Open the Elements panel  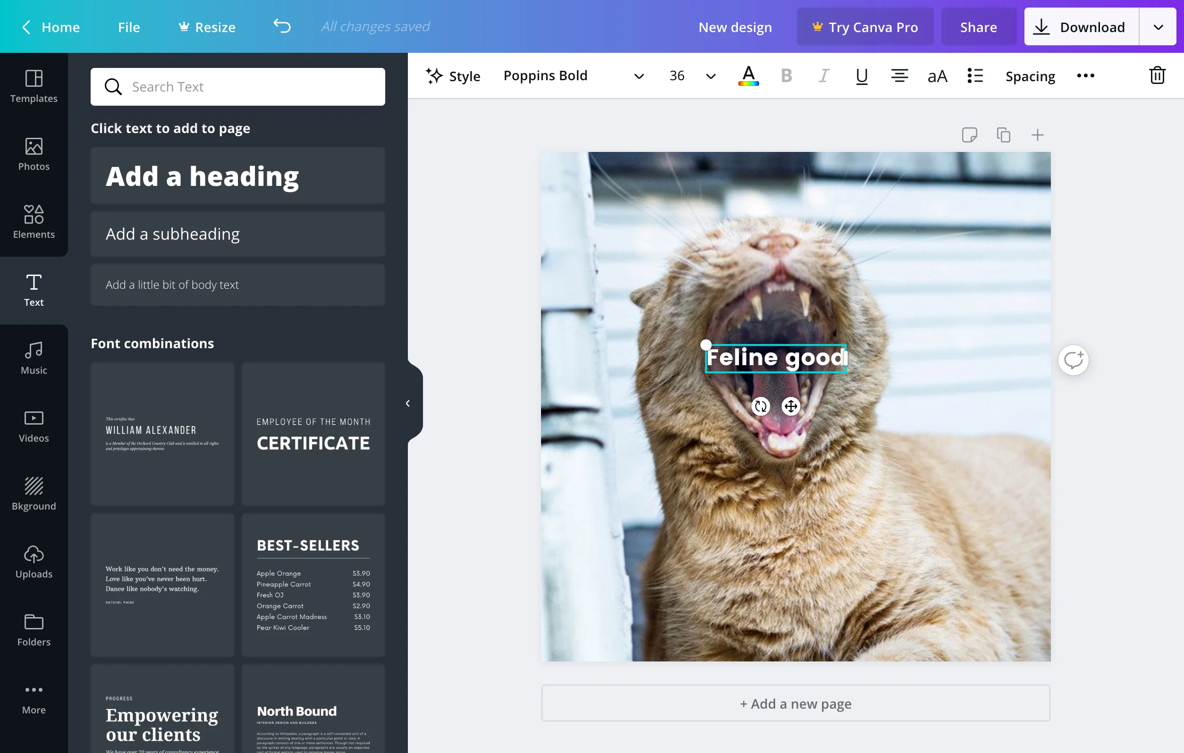click(x=34, y=222)
